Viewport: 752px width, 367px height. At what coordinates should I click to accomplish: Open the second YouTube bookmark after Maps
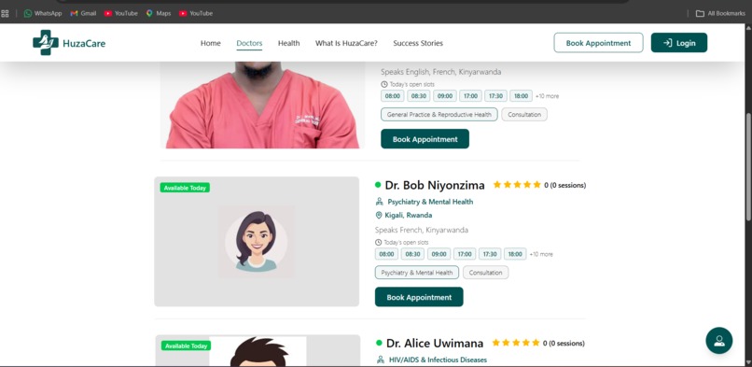pyautogui.click(x=196, y=13)
